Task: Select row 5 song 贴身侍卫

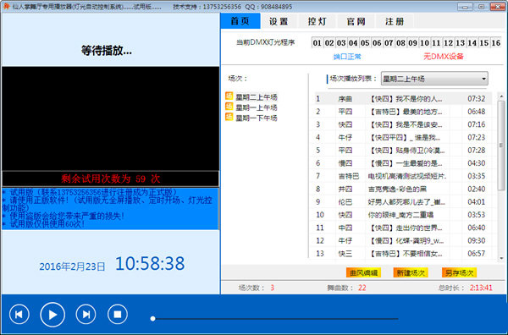Action: point(403,151)
